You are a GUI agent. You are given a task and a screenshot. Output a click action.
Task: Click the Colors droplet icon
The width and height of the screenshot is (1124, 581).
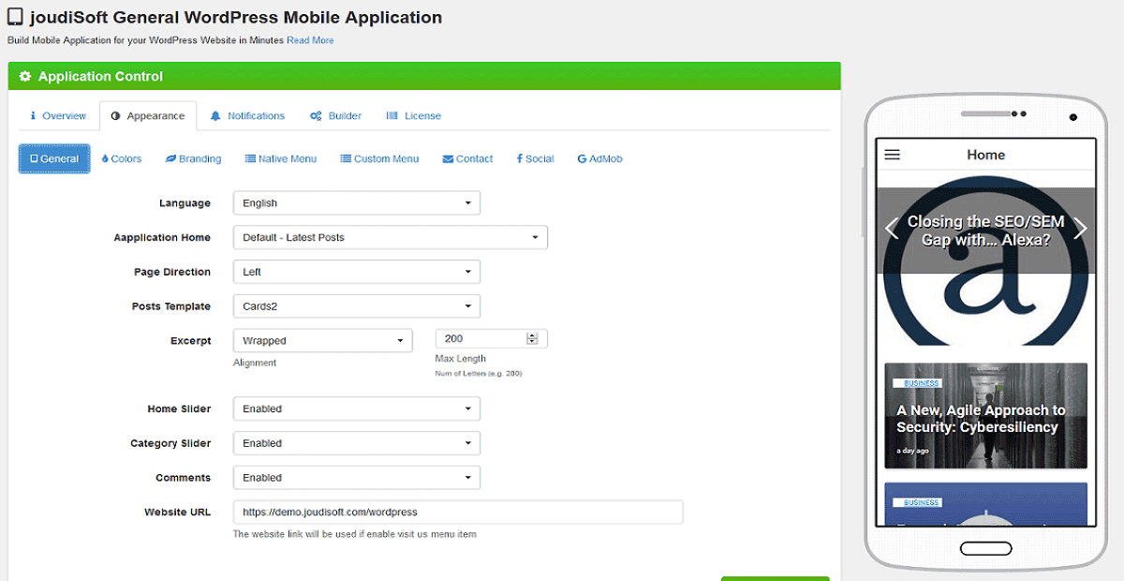[x=105, y=159]
